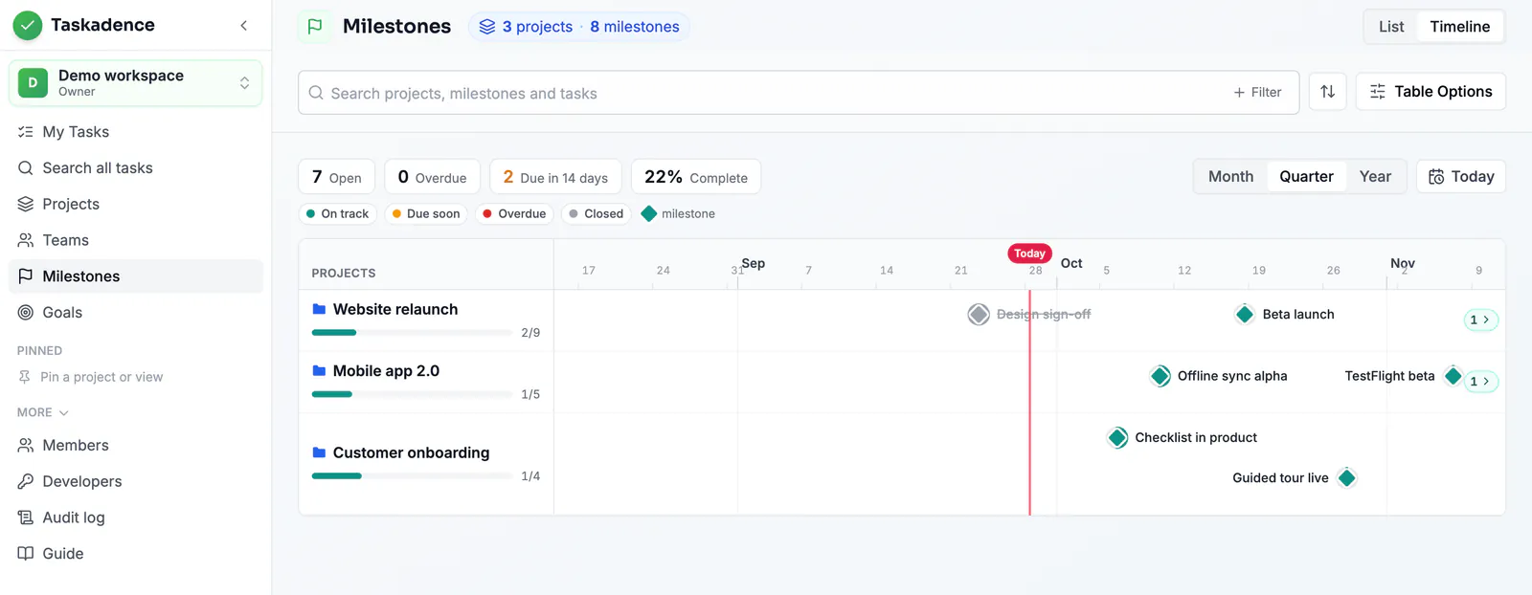Click the Website relaunch folder icon
The height and width of the screenshot is (595, 1532).
[x=320, y=310]
